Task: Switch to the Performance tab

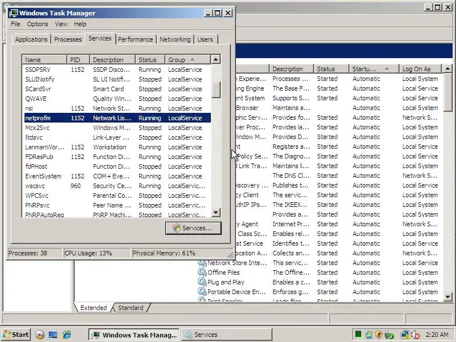Action: (135, 39)
